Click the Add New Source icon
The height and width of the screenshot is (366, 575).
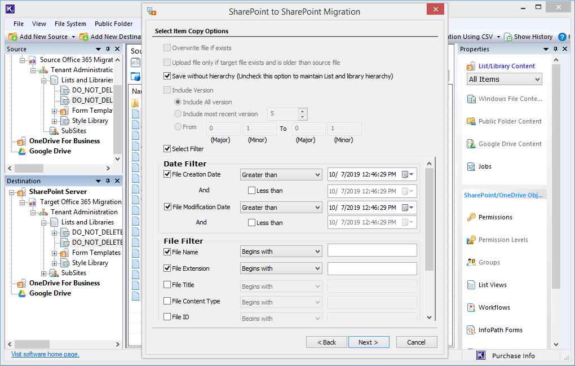point(13,37)
